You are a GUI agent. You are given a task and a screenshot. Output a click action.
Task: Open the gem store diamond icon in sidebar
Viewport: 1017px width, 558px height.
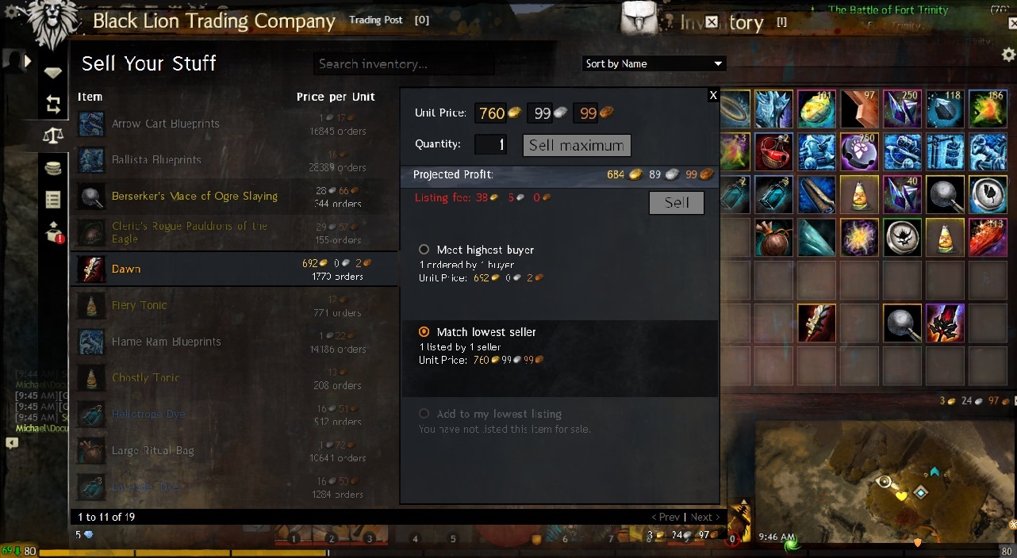pos(53,73)
